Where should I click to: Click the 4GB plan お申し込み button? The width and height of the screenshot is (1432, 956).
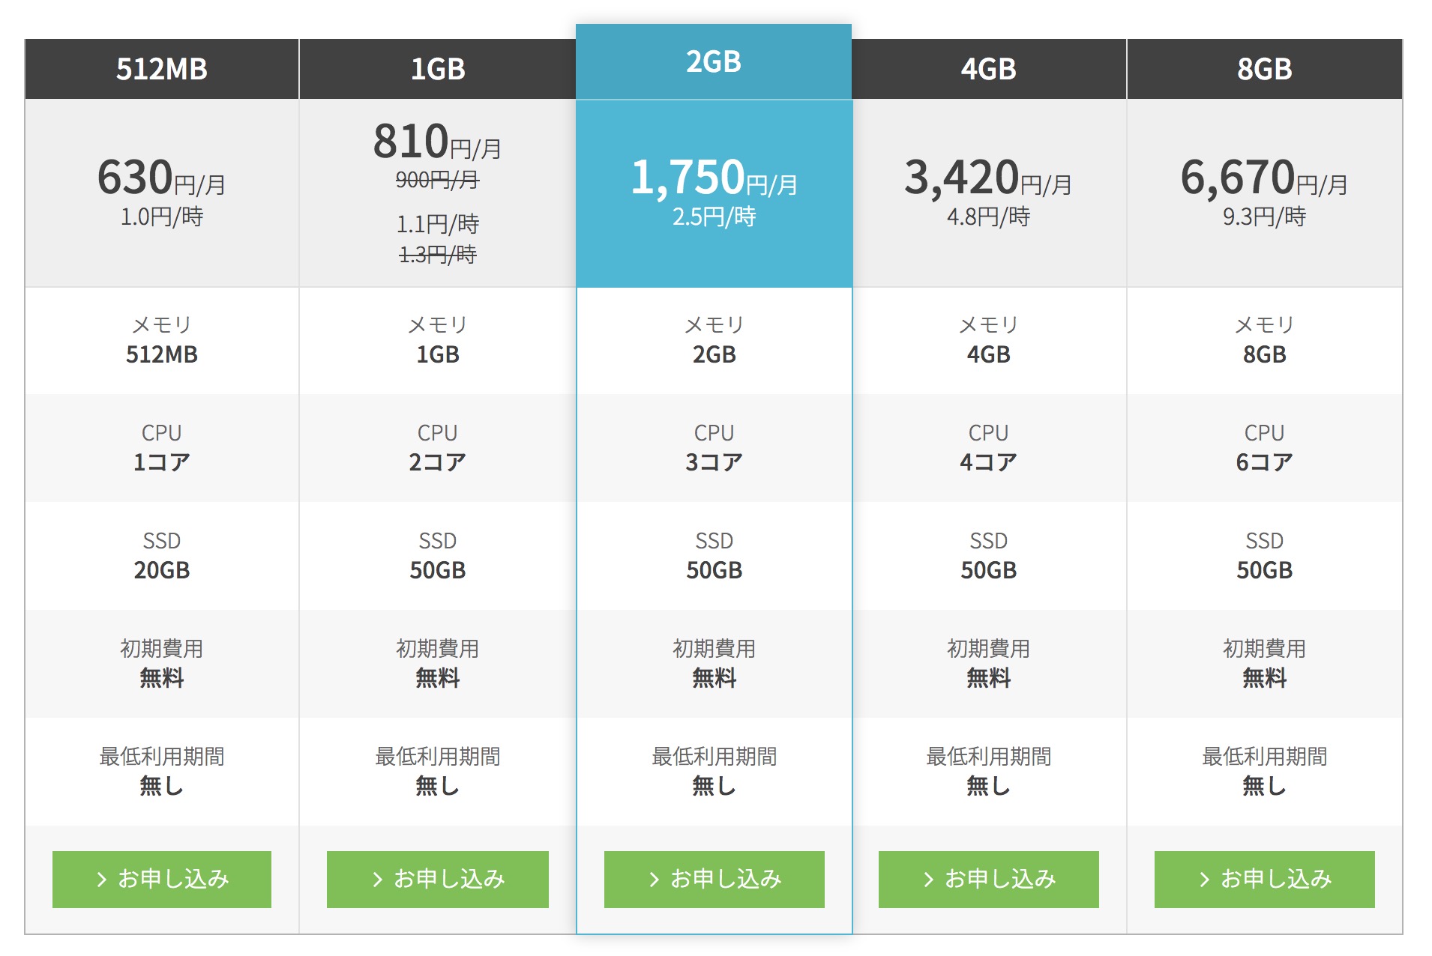coord(989,879)
